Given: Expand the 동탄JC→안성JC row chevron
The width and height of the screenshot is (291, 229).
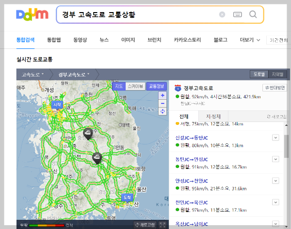Looking at the screenshot, I should (x=275, y=159).
